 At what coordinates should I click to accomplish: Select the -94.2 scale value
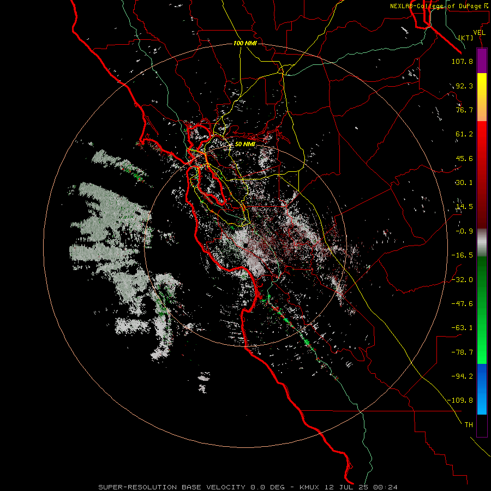(x=462, y=376)
